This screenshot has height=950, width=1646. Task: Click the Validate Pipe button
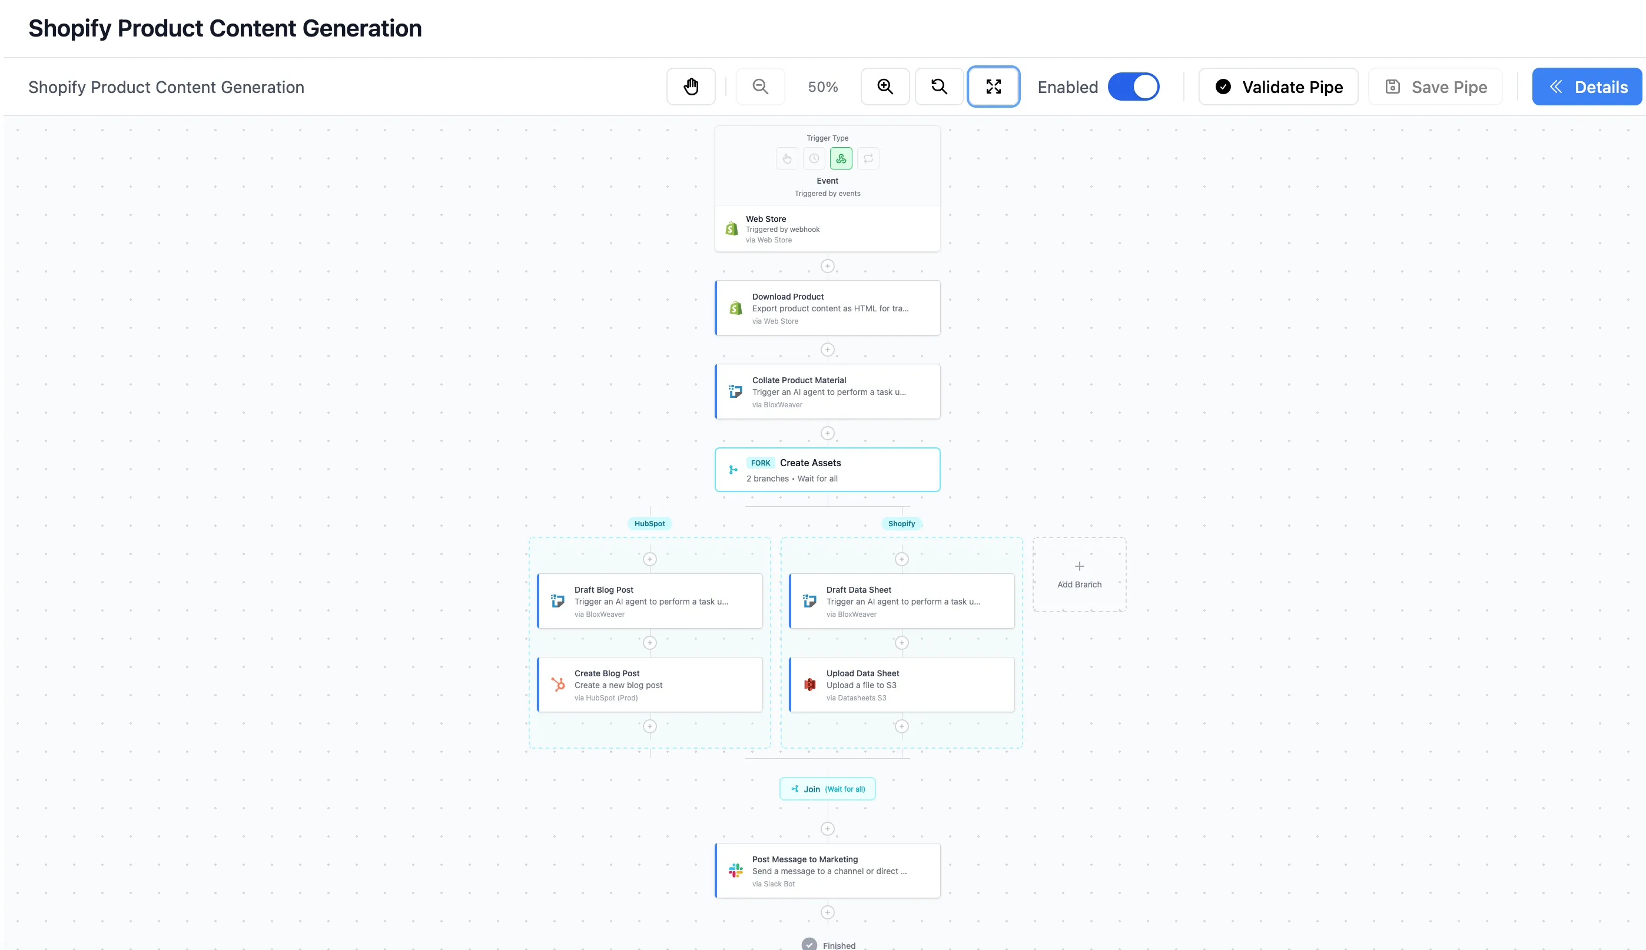pos(1277,86)
